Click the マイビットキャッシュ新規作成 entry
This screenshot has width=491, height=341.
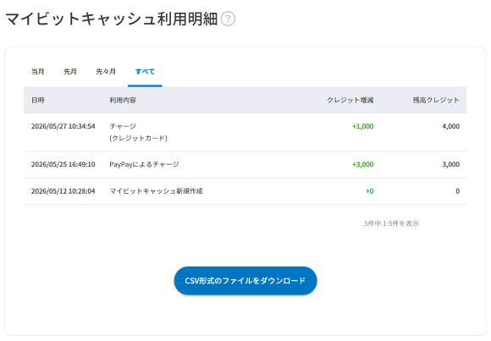(157, 191)
